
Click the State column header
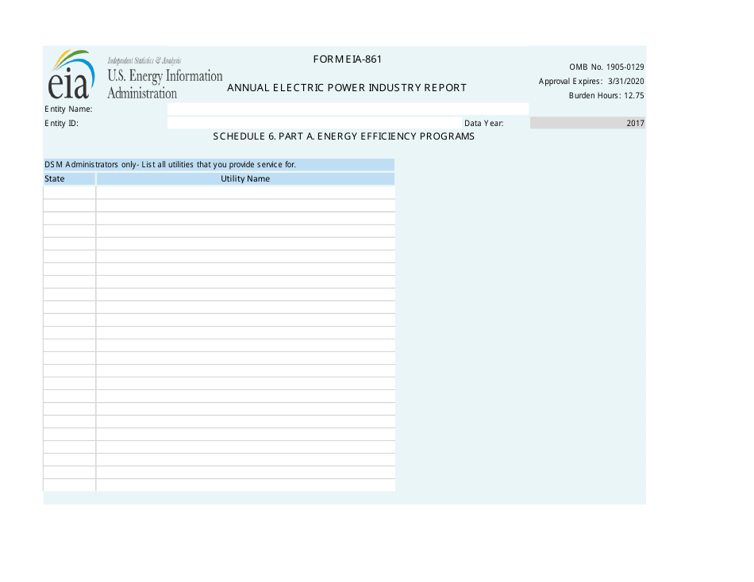click(69, 178)
